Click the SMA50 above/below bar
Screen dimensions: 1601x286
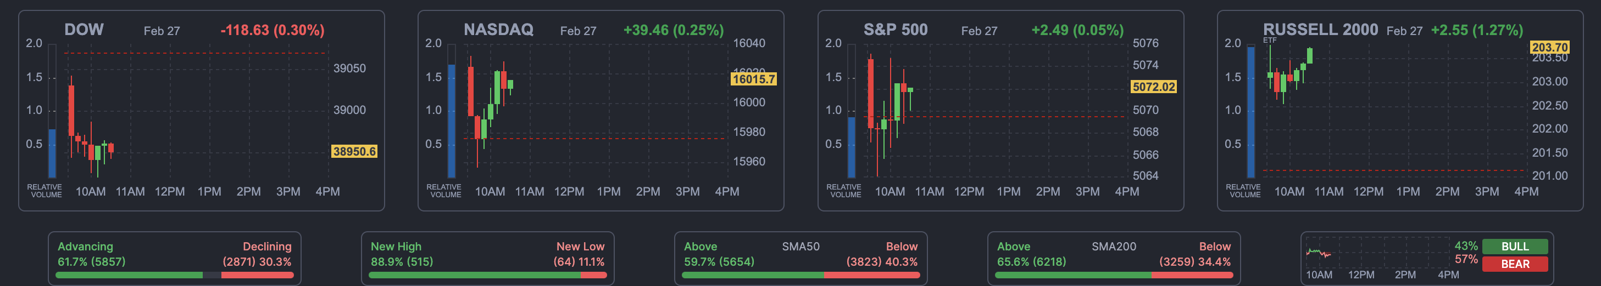click(x=801, y=275)
